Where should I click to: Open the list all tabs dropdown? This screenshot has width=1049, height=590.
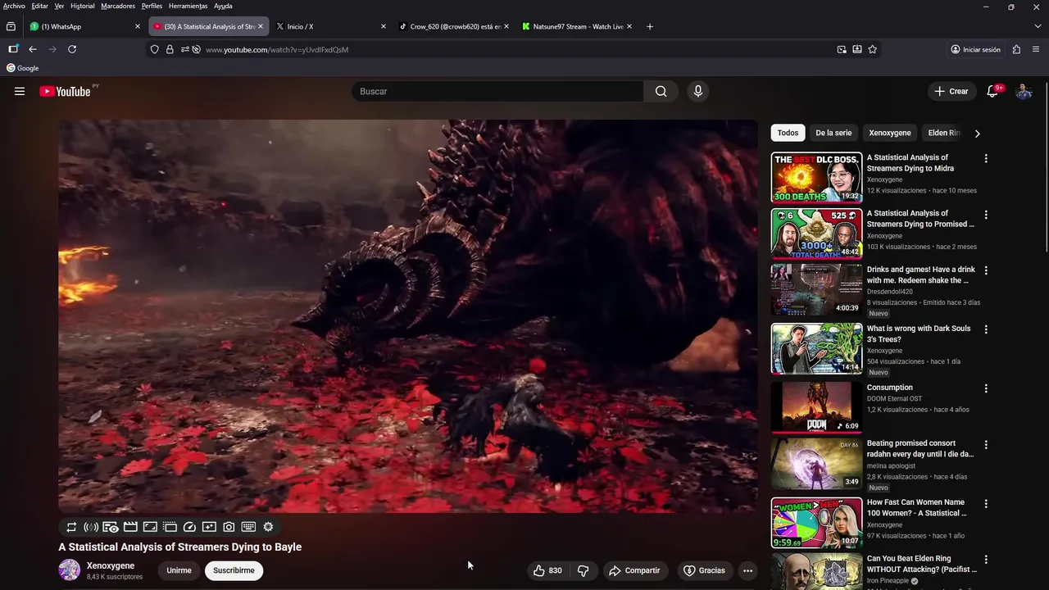pos(1038,26)
